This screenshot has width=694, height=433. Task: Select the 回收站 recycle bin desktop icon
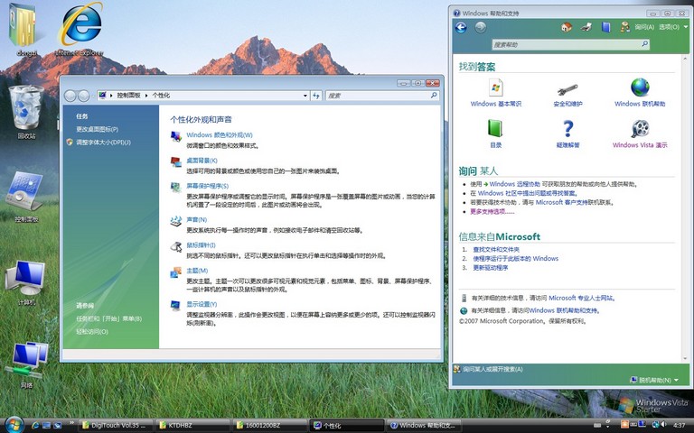pos(26,112)
